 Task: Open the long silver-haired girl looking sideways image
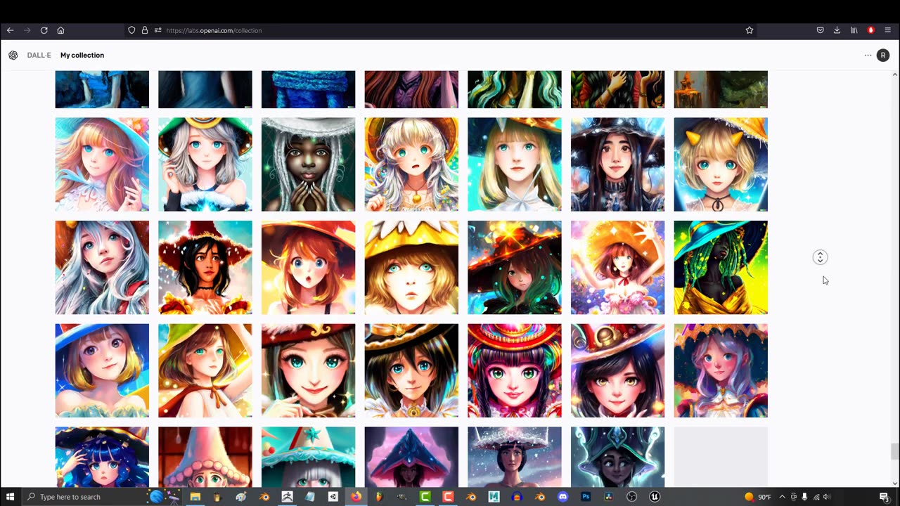click(x=102, y=268)
